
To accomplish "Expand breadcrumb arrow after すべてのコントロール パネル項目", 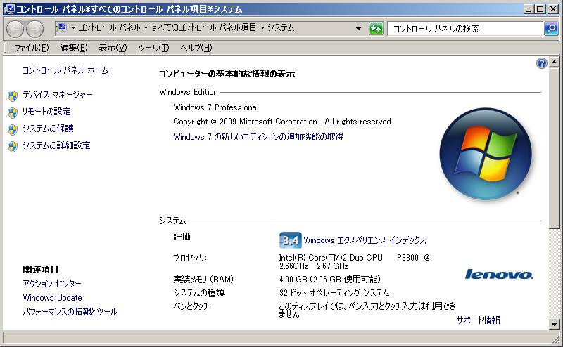I will [x=262, y=28].
